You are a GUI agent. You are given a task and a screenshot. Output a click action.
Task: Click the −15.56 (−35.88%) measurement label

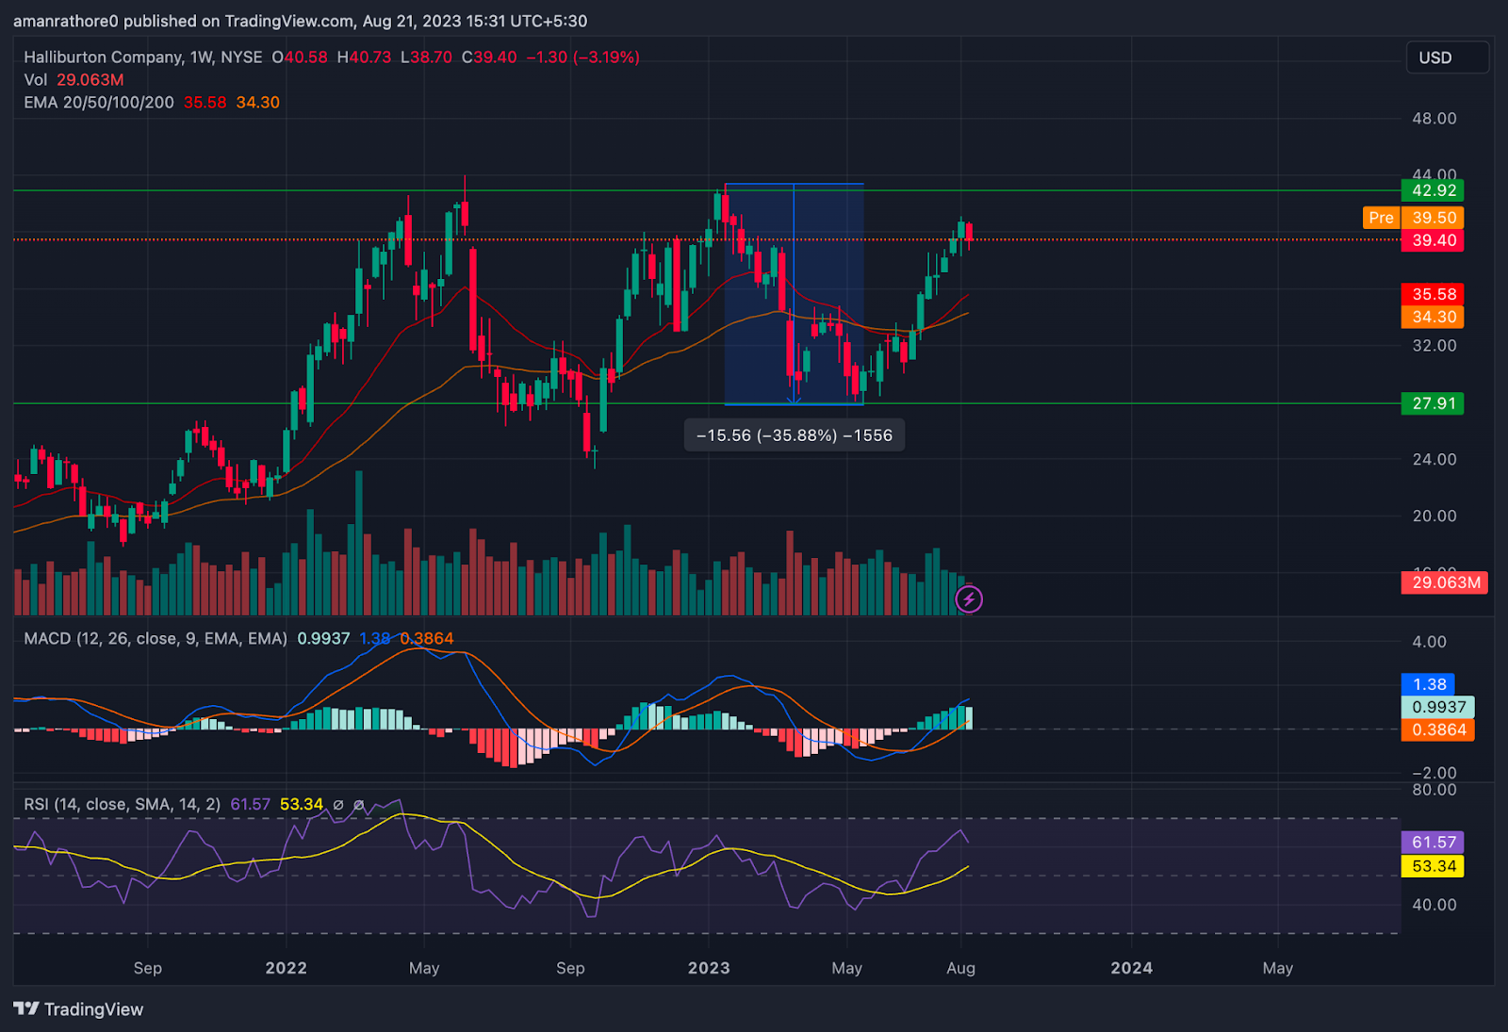point(794,435)
